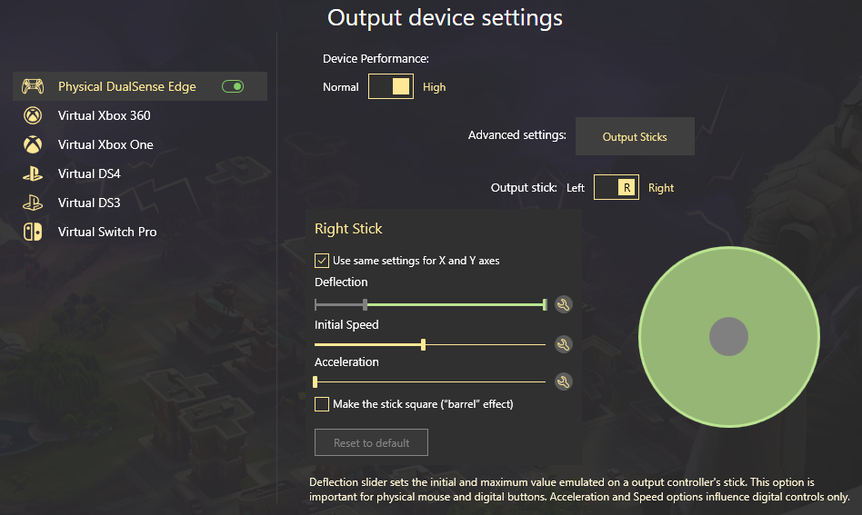Screen dimensions: 862x515
Task: Click the Acceleration wrench icon
Action: point(563,381)
